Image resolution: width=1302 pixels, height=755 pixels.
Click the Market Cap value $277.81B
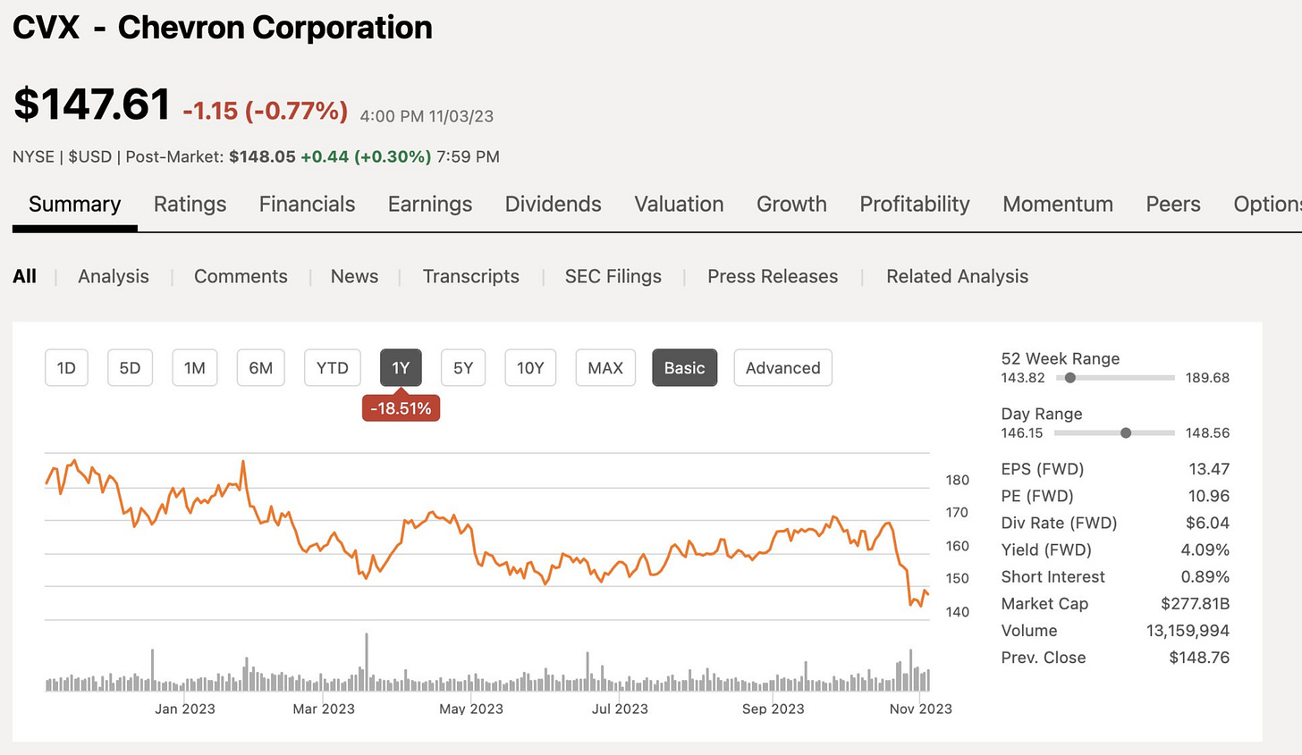(x=1195, y=603)
